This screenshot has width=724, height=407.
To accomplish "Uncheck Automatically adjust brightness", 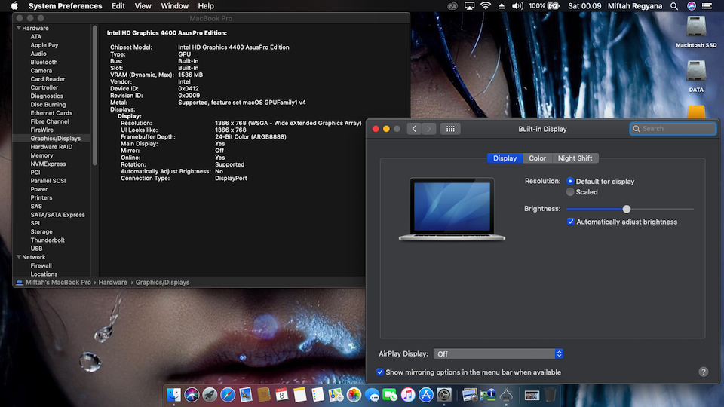I will tap(571, 222).
